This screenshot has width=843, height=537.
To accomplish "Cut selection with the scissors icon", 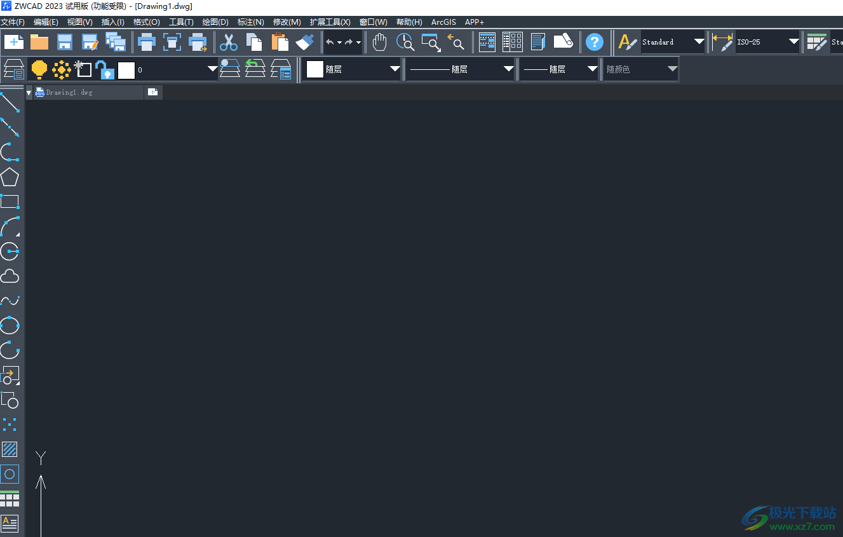I will 228,42.
